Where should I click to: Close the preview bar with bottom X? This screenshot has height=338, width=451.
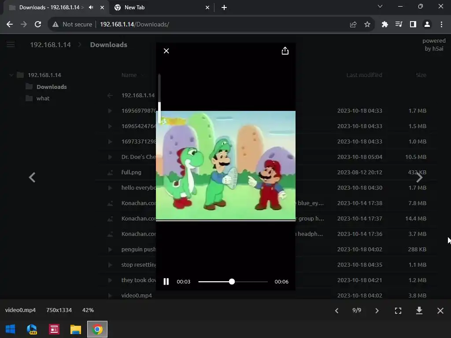[x=440, y=310]
